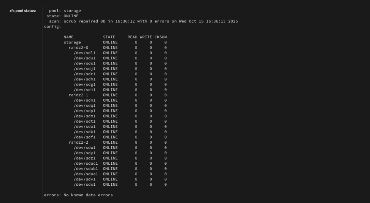Click the ONLINE state of /dev/sdl1
The height and width of the screenshot is (203, 370).
coord(110,53)
